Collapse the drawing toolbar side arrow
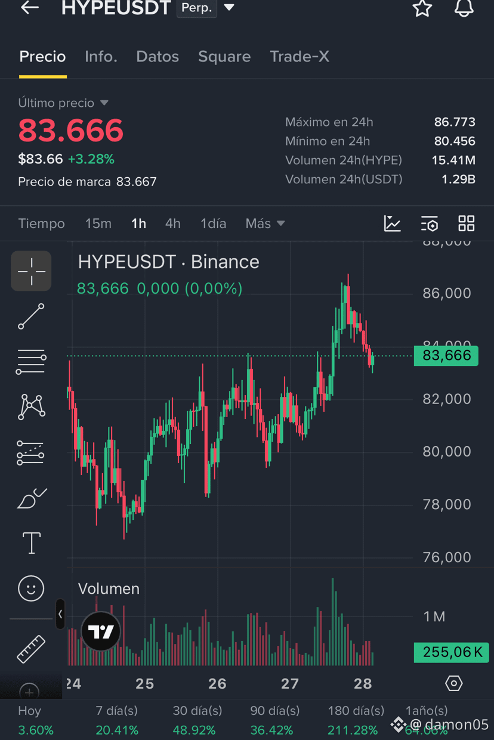The image size is (494, 740). (60, 614)
